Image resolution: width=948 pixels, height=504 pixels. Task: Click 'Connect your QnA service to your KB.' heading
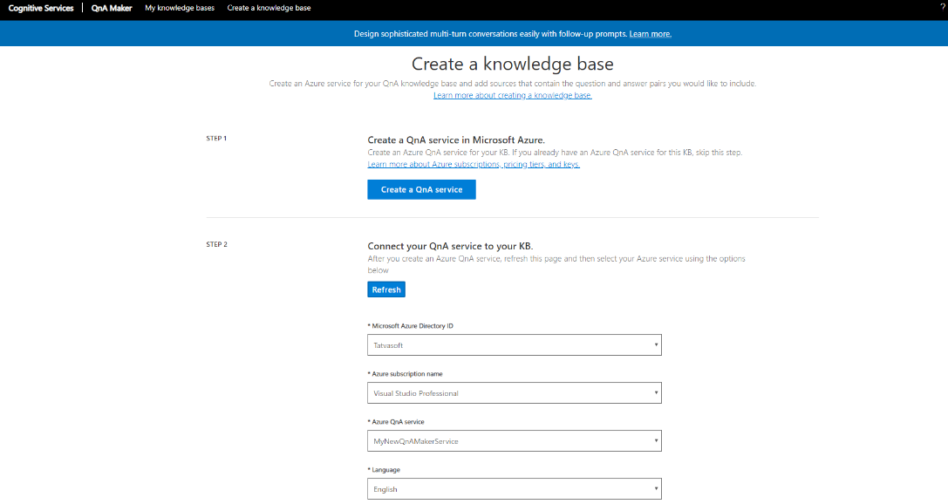coord(450,246)
